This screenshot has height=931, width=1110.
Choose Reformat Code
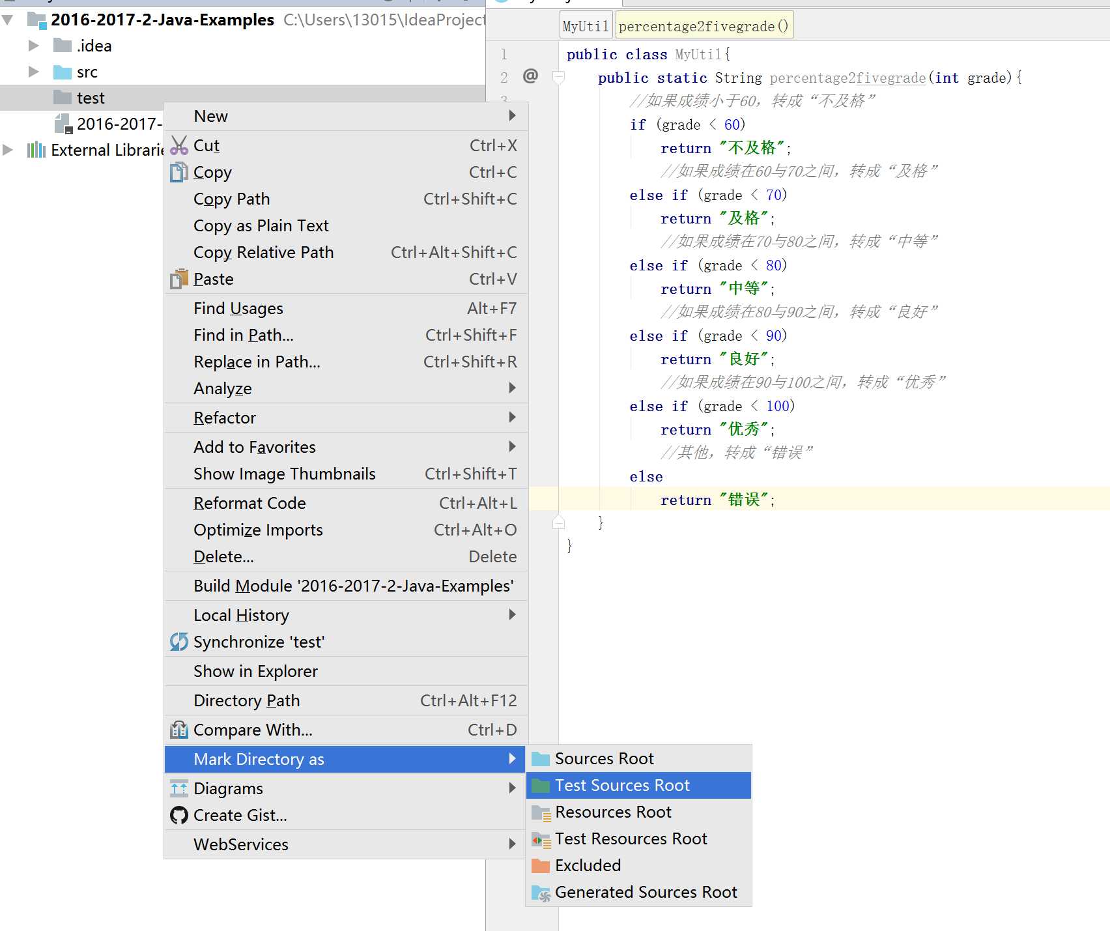[x=346, y=503]
